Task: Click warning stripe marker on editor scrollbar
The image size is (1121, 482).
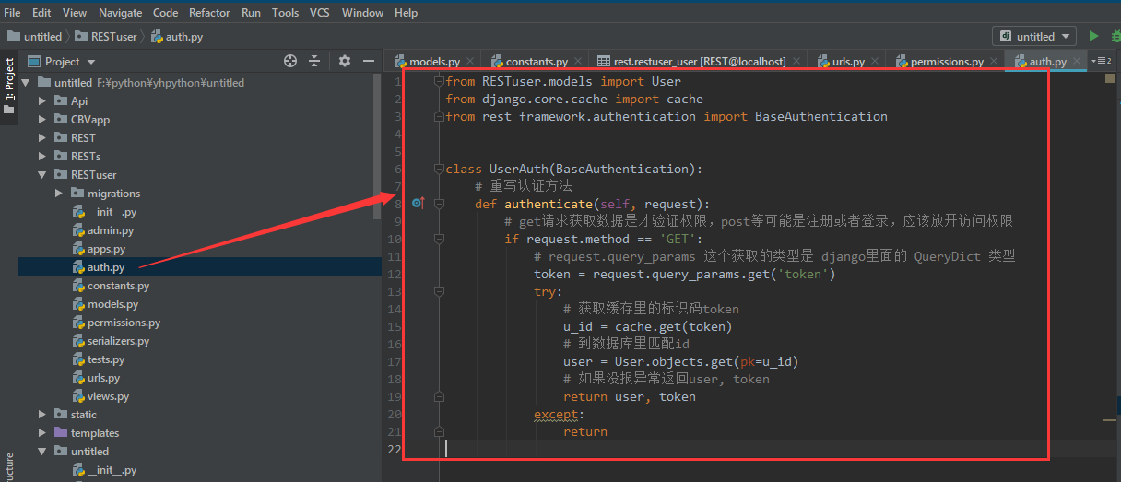Action: coord(1110,418)
